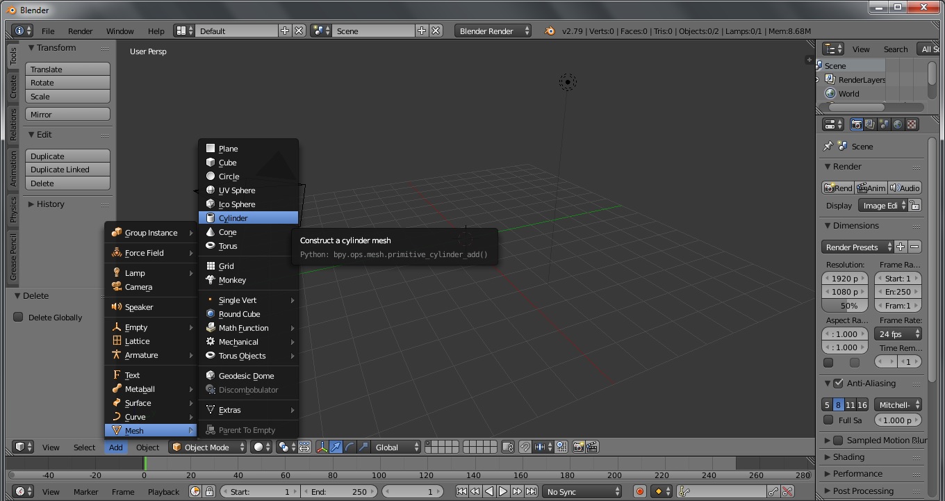Add a new screen layout with plus
Viewport: 945px width, 501px height.
pyautogui.click(x=285, y=31)
